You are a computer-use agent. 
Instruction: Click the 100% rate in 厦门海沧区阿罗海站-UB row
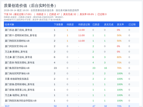coord(120,74)
